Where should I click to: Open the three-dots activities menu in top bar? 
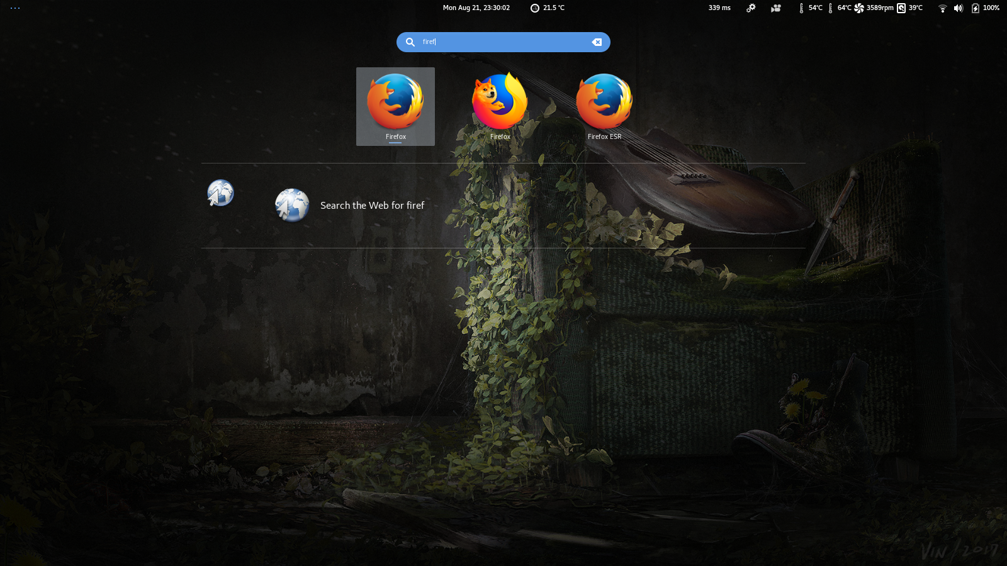point(15,8)
